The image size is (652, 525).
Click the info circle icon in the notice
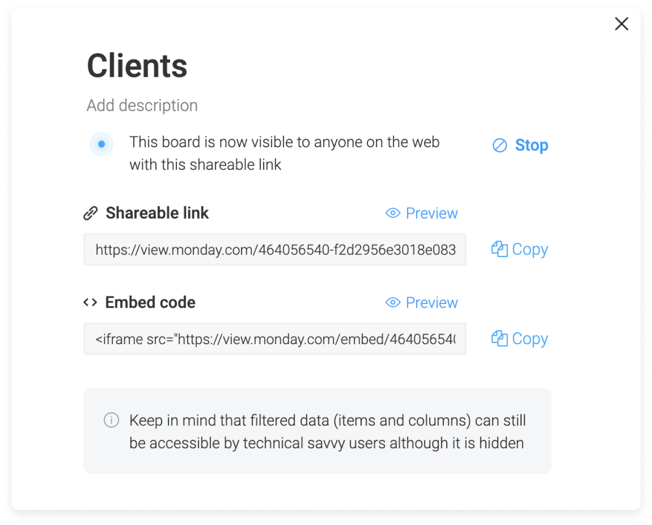[x=111, y=420]
